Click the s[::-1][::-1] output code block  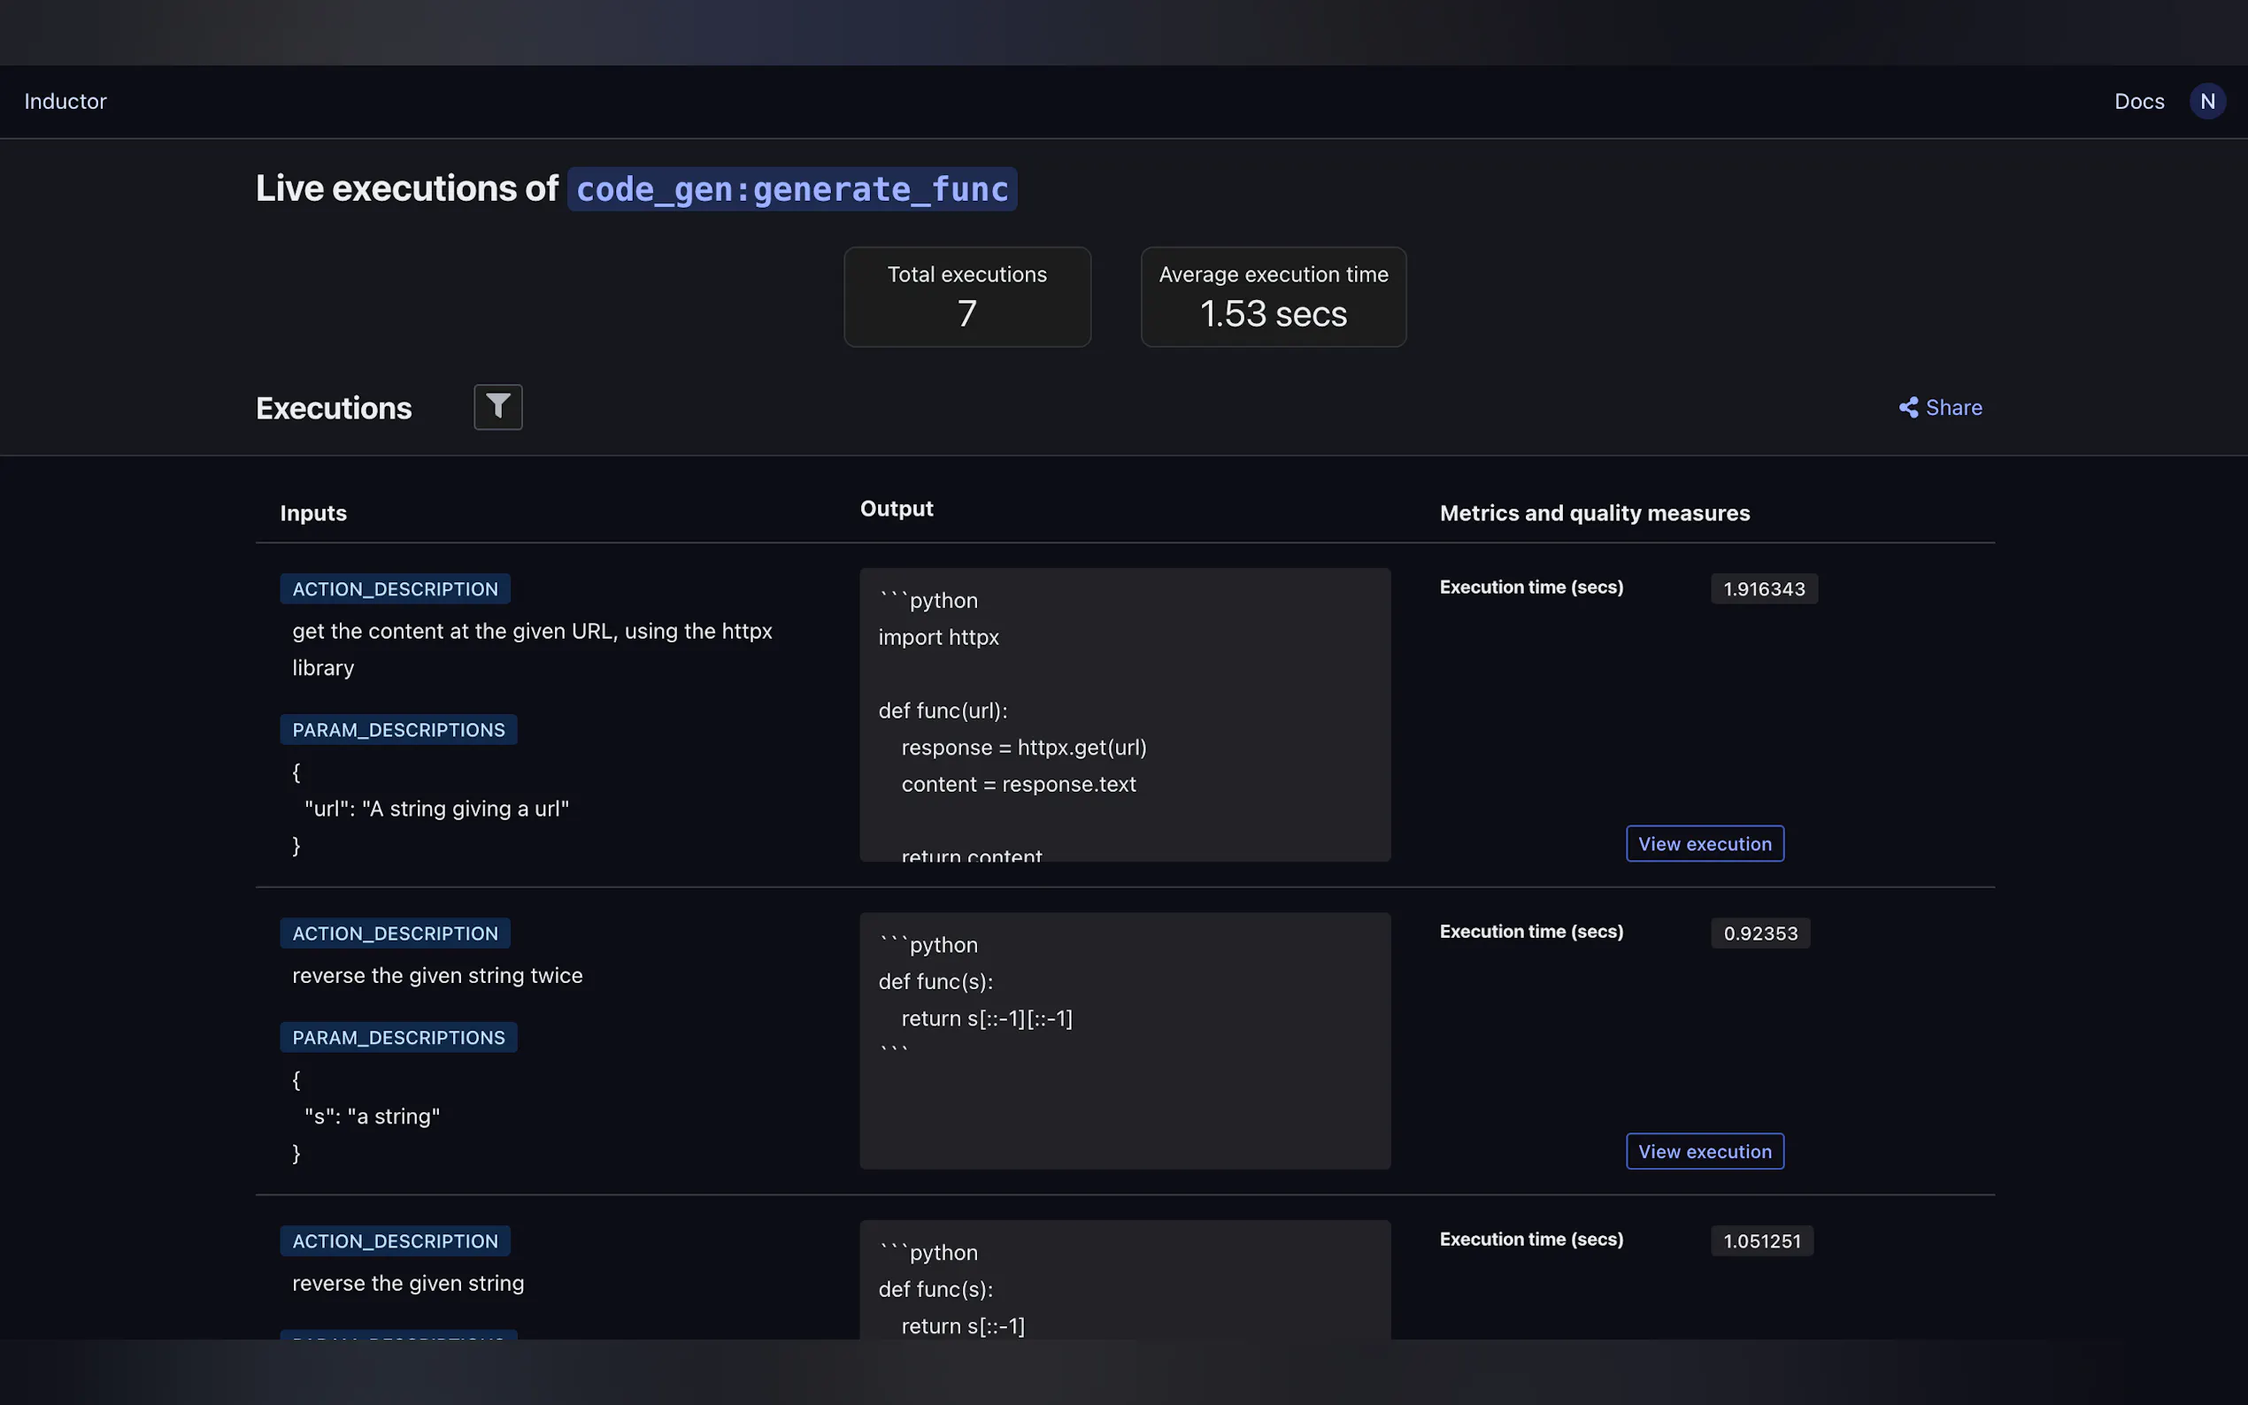1125,1040
